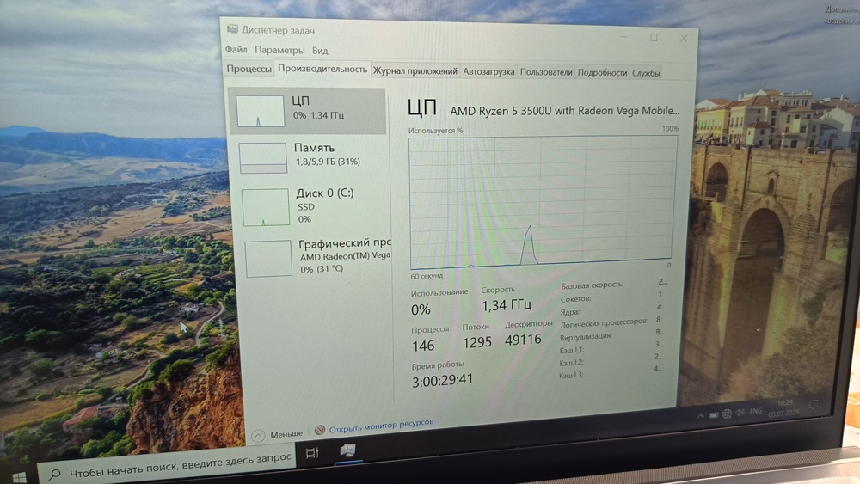860x484 pixels.
Task: Open the Графический процессор GPU graph thumbnail
Action: tap(269, 259)
